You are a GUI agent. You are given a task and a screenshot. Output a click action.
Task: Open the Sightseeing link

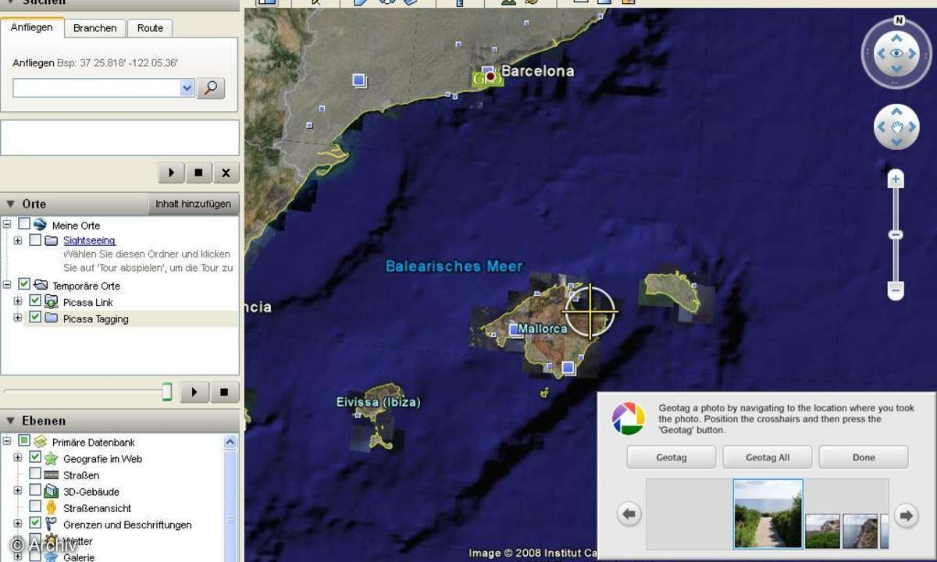(89, 240)
